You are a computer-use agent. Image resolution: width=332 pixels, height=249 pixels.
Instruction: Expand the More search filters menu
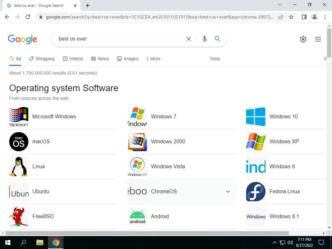click(x=153, y=59)
